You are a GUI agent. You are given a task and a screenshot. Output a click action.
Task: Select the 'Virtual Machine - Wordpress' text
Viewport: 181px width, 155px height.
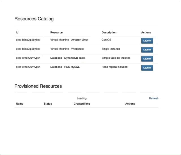tap(67, 49)
